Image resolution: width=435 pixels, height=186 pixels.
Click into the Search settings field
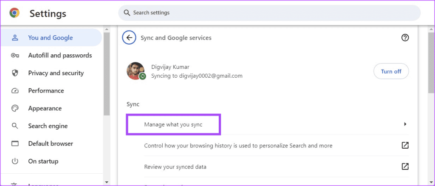coord(269,13)
